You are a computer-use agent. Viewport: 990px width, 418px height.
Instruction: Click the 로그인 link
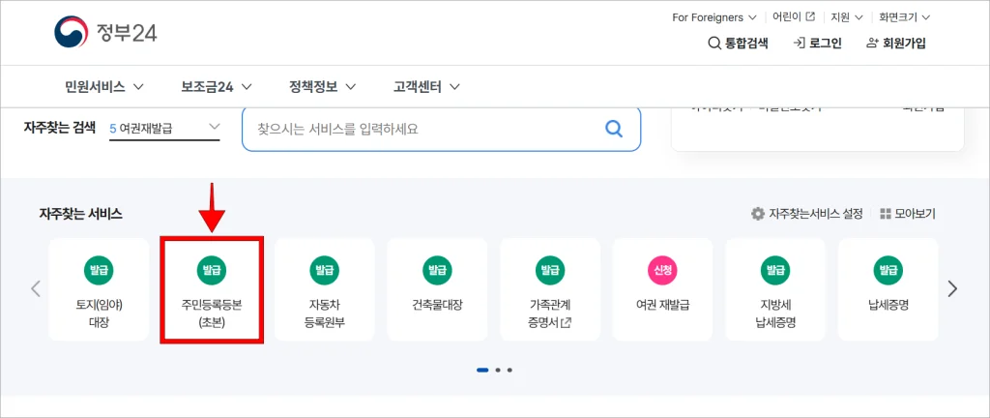point(818,44)
